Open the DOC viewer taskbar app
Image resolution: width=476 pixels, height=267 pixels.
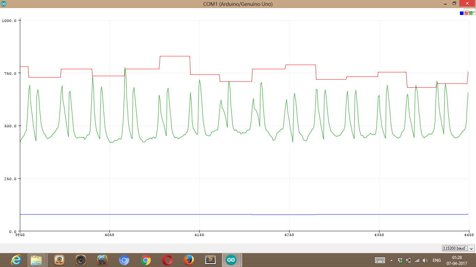[102, 260]
